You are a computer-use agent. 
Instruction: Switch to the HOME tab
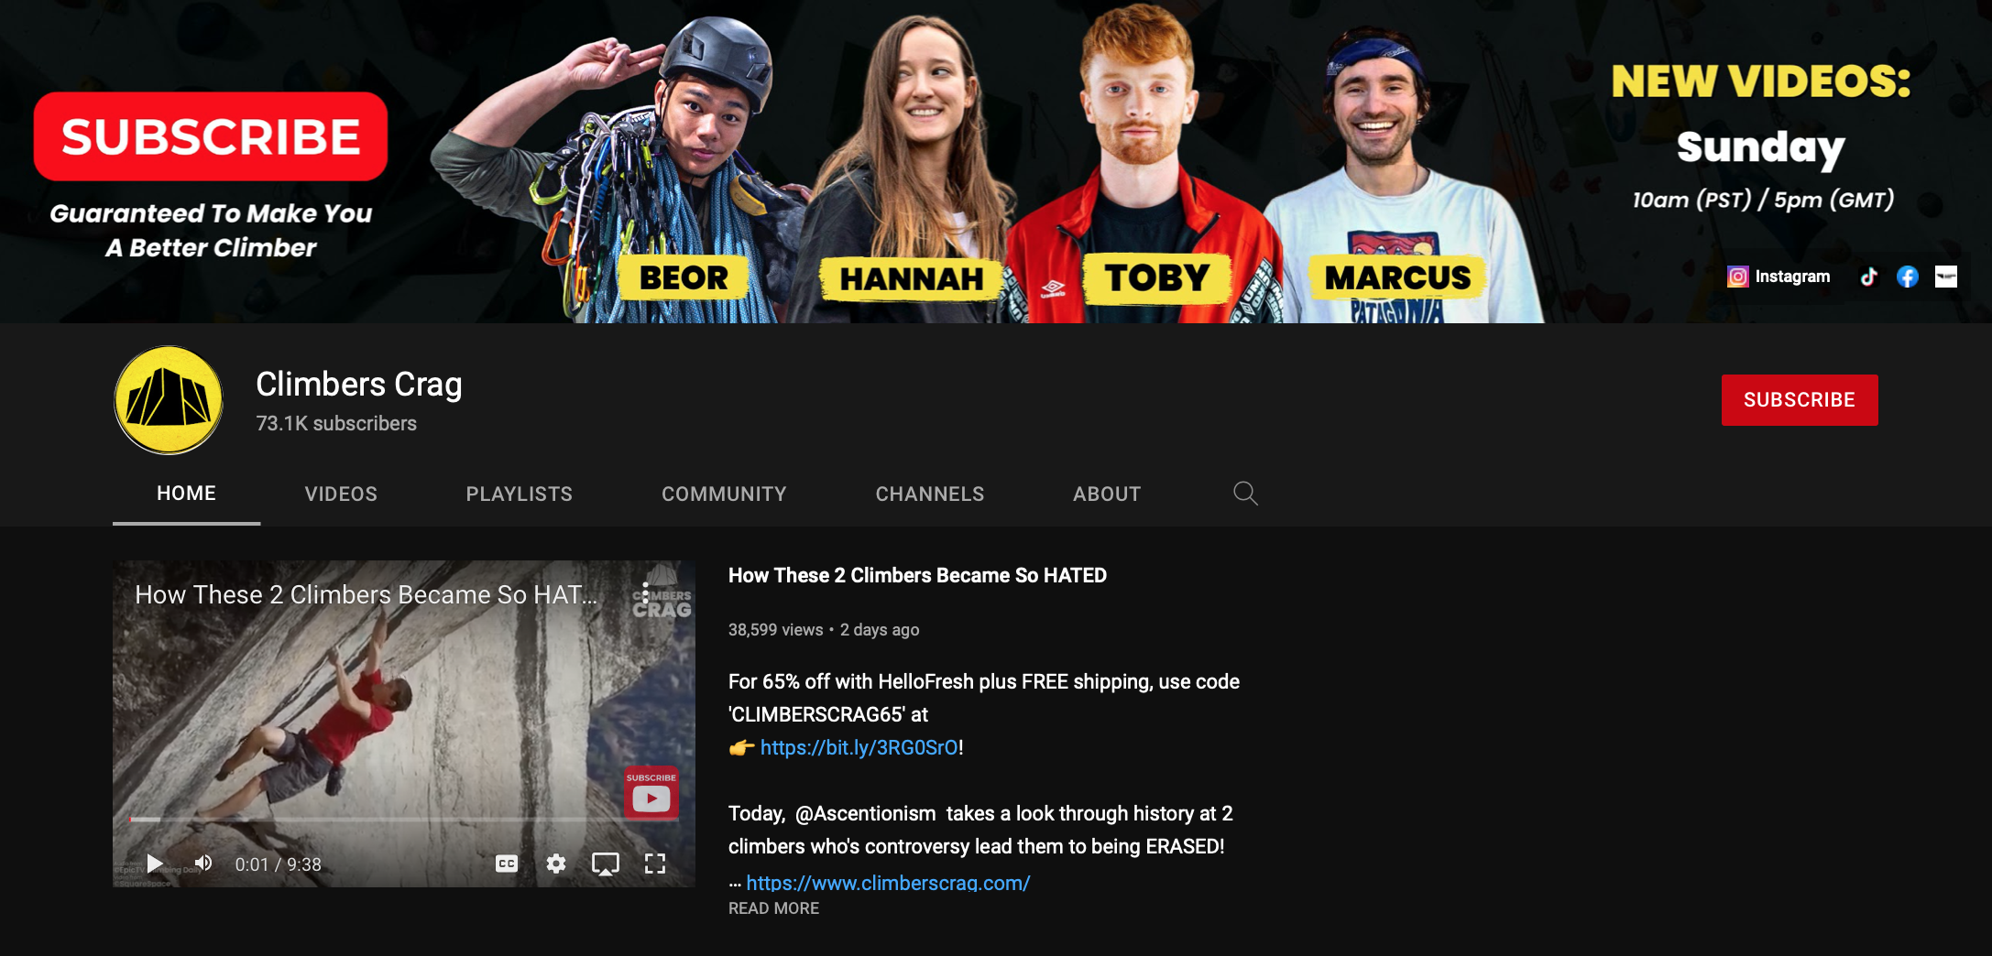[187, 494]
